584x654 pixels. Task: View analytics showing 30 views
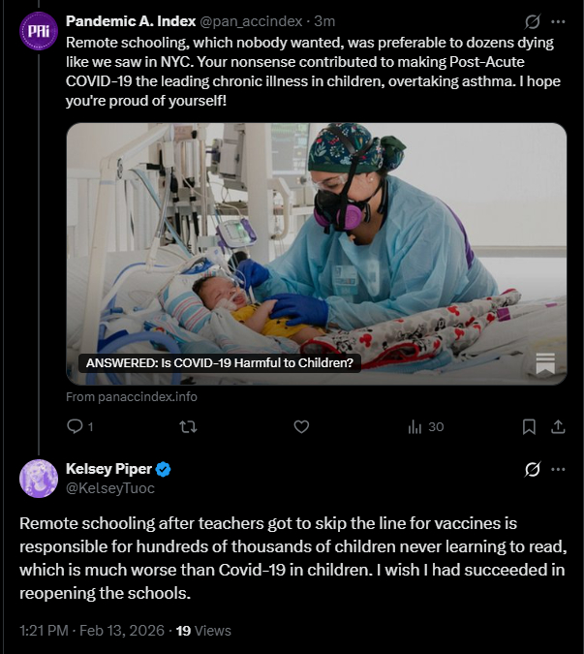[x=425, y=426]
